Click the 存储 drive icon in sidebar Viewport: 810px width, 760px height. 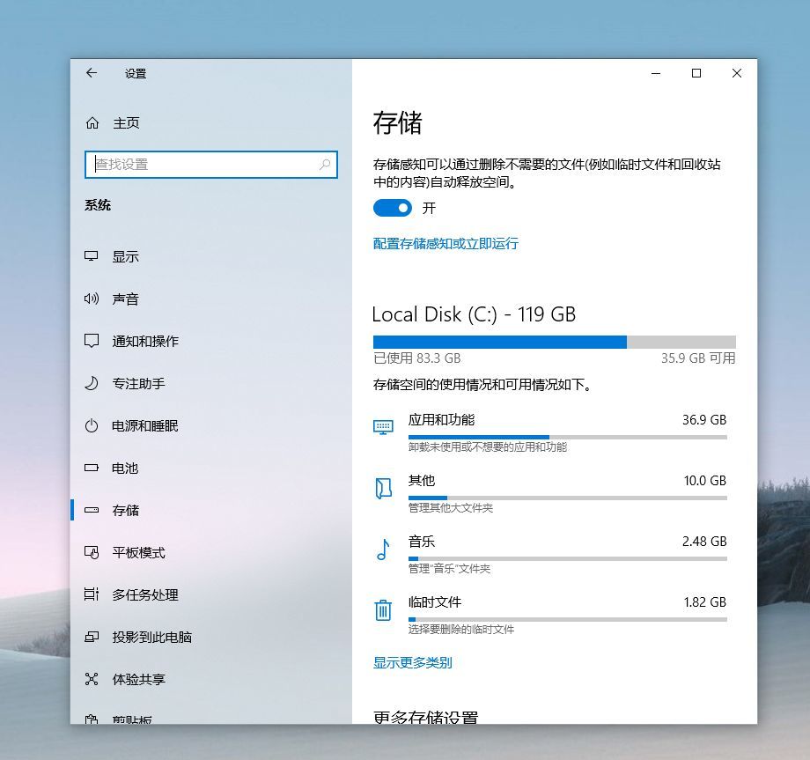pyautogui.click(x=92, y=510)
